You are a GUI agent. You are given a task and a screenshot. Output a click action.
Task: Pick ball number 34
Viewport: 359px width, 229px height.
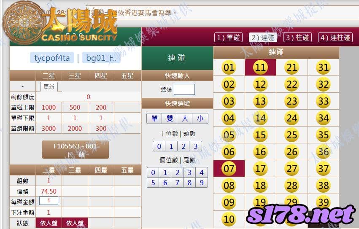[x=324, y=118]
